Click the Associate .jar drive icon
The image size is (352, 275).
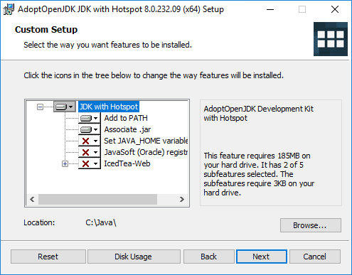click(x=86, y=129)
